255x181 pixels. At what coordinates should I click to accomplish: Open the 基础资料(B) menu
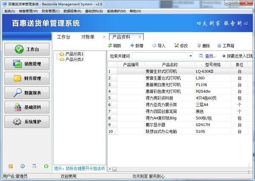(94, 11)
